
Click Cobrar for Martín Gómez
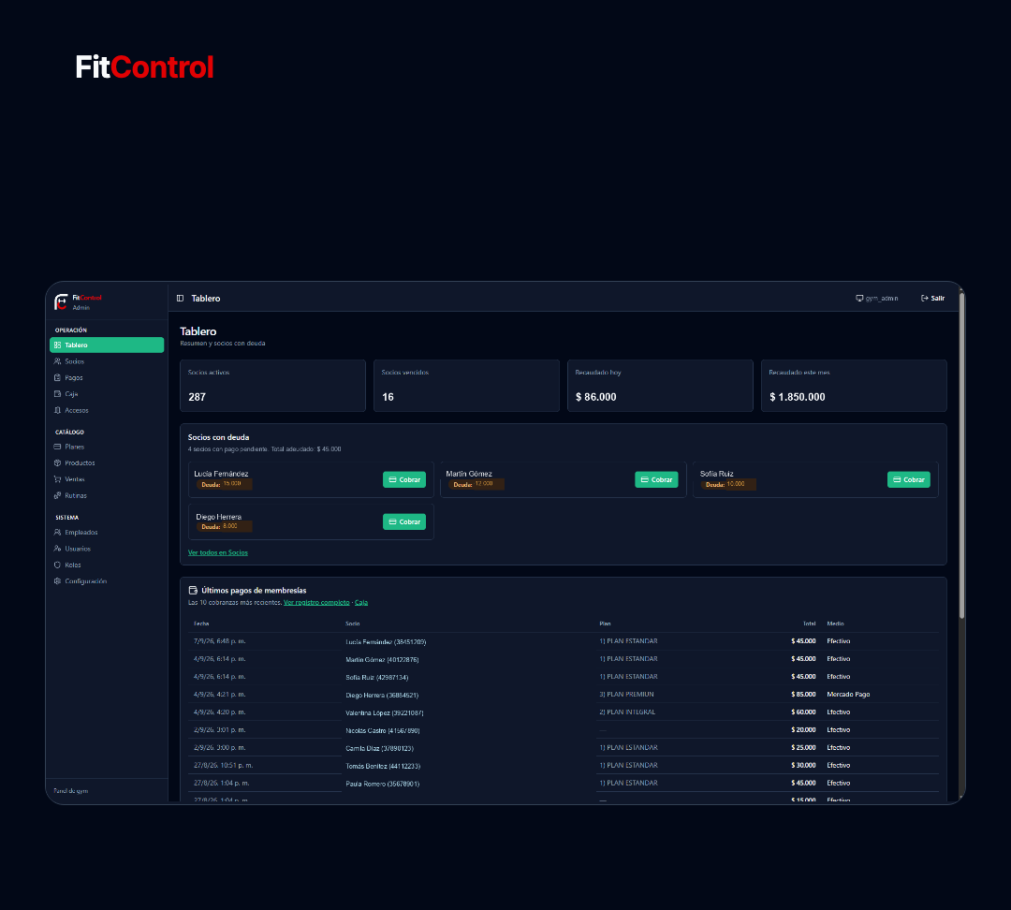tap(656, 480)
